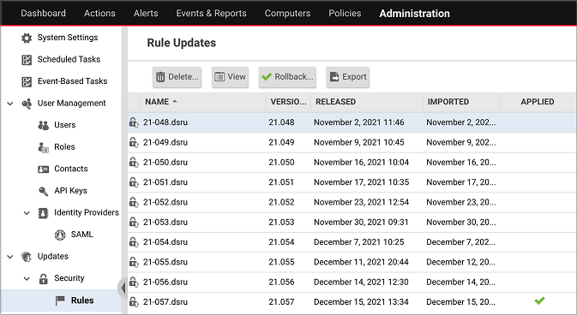Click the Rollback... button
Screen dimensions: 577x315
(287, 77)
